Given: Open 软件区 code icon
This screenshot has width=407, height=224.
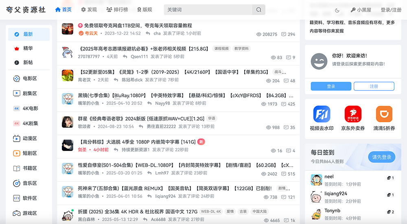Looking at the screenshot, I should [x=17, y=198].
